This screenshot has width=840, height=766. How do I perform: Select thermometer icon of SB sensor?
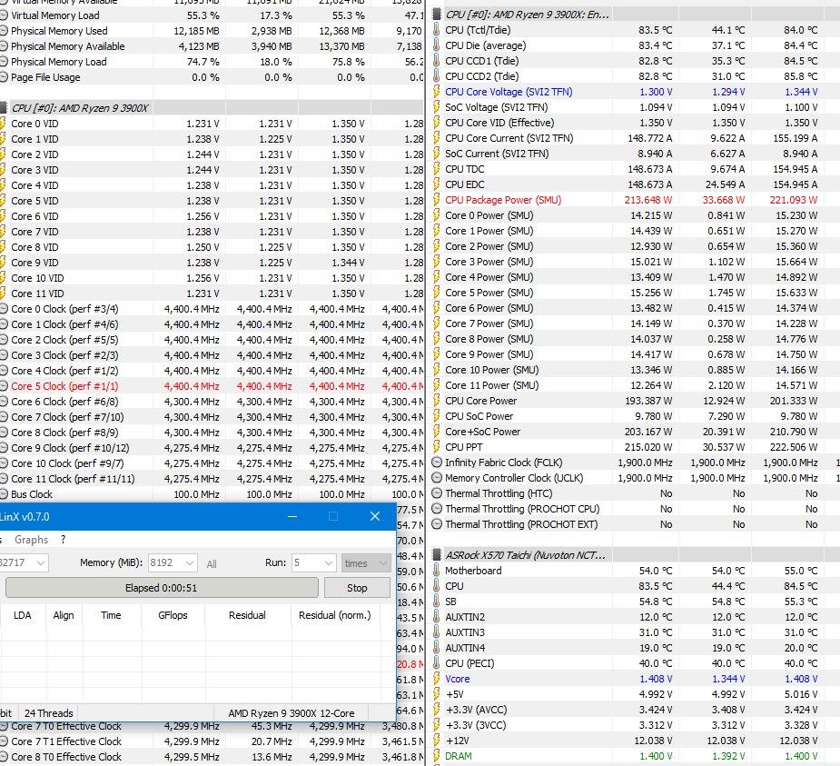437,602
